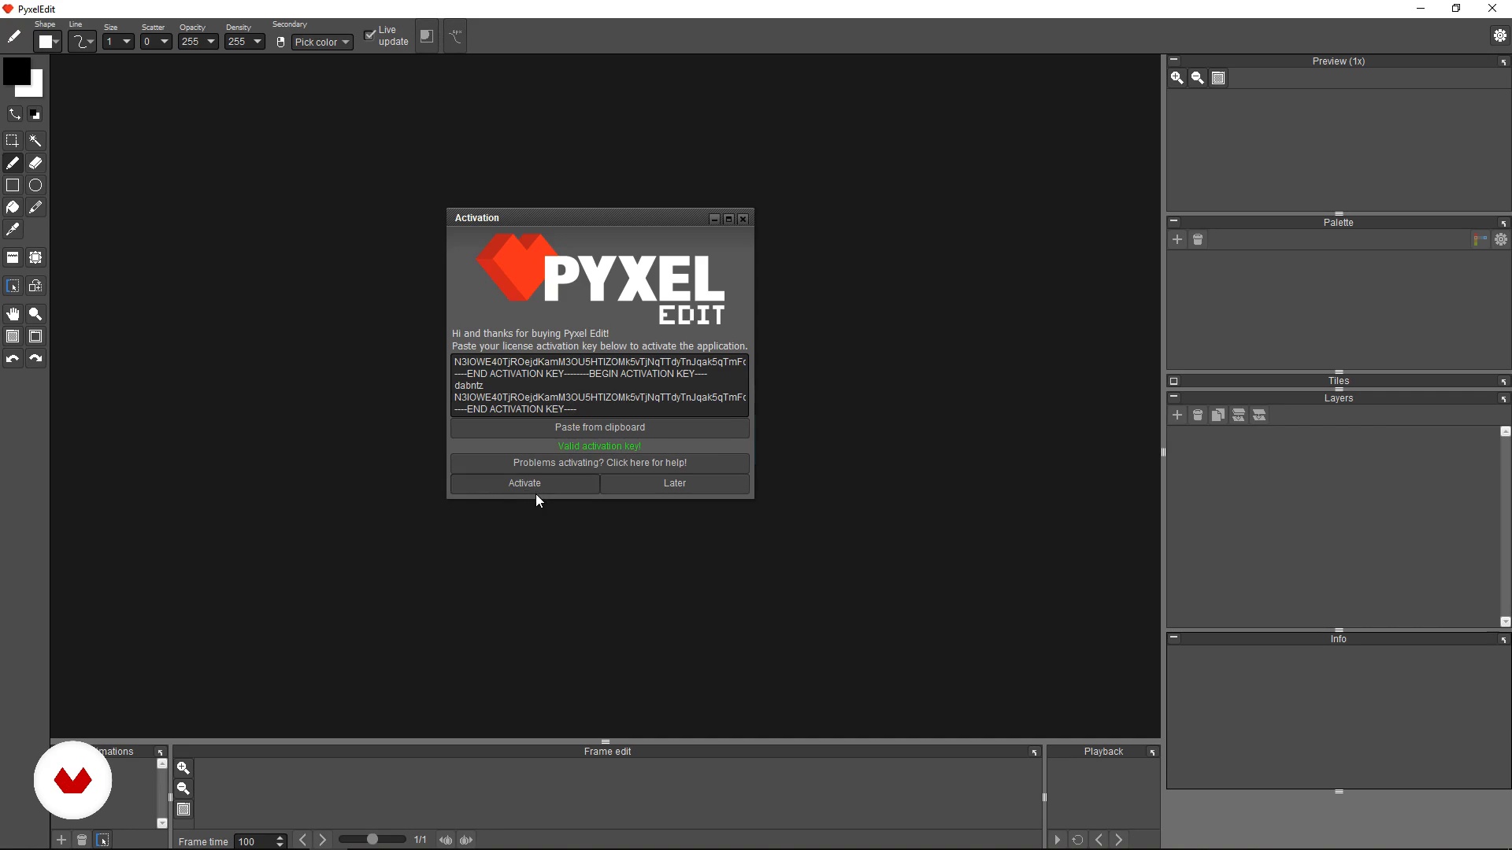Select the Eyedropper tool

(13, 229)
